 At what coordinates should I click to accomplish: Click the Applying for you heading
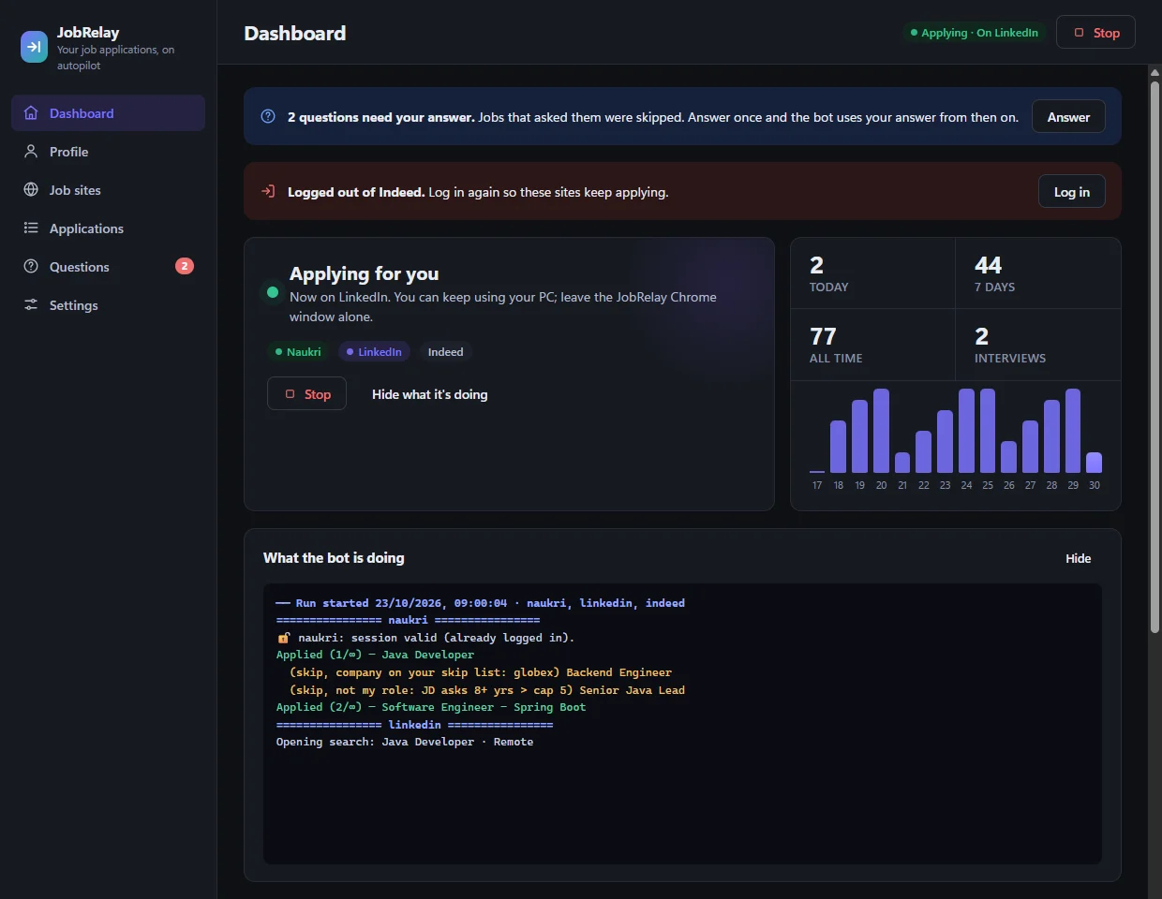(364, 273)
